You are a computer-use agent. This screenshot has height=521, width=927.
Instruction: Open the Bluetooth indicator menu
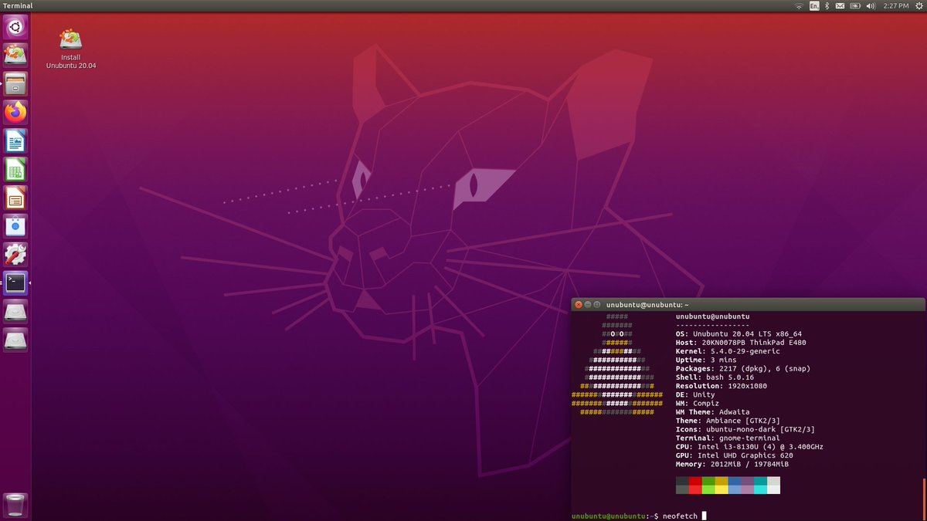tap(826, 5)
